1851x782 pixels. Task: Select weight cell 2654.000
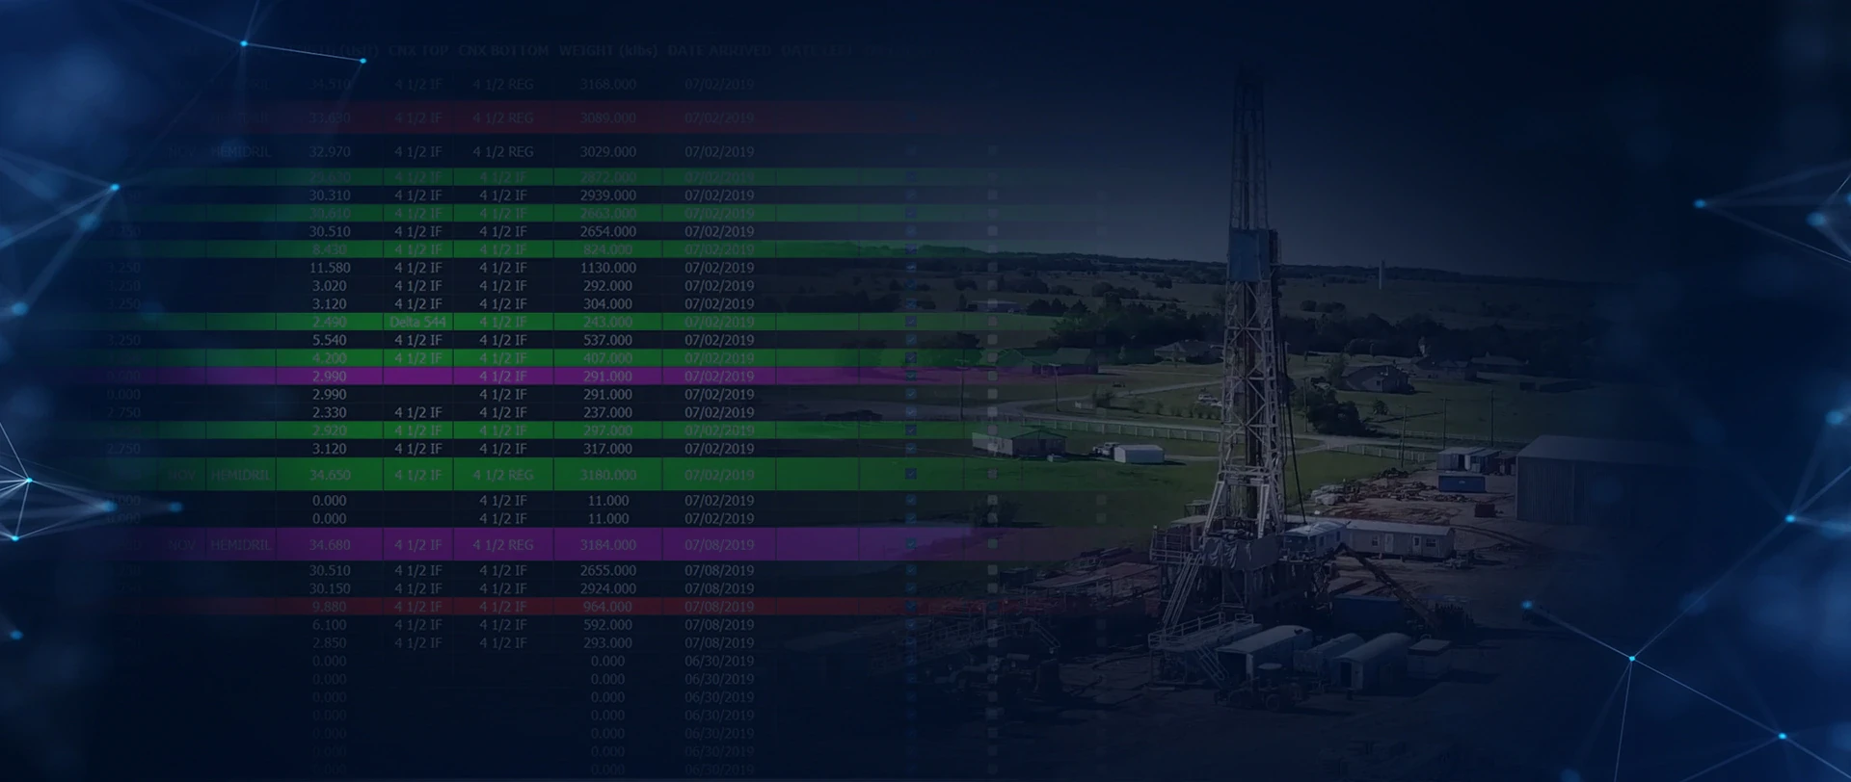(607, 232)
